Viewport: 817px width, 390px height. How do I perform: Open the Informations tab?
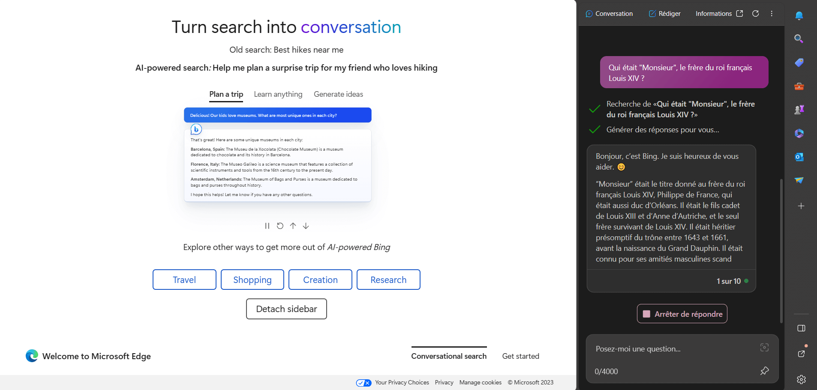(x=714, y=14)
